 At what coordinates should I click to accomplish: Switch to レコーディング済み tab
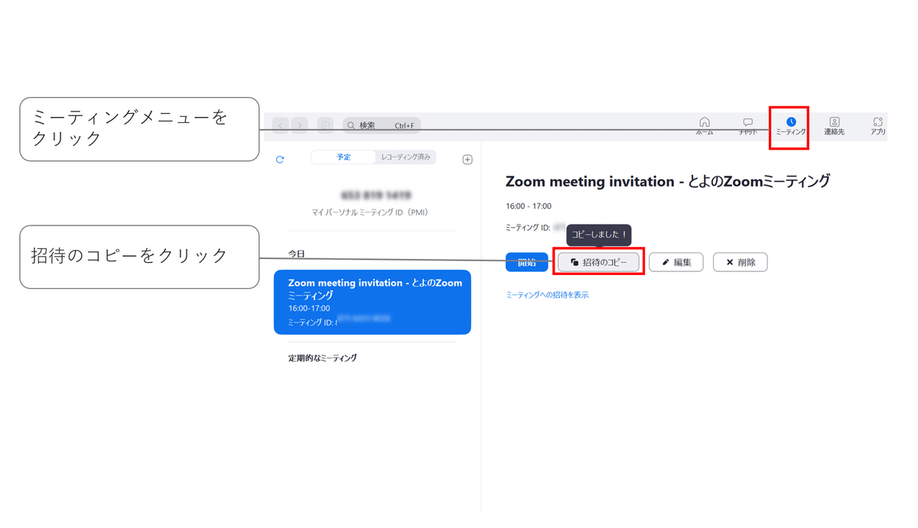pyautogui.click(x=405, y=157)
